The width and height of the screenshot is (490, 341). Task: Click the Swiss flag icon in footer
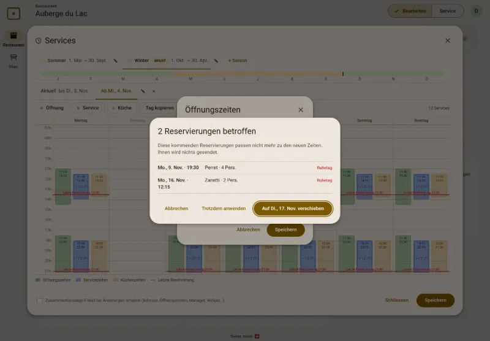click(x=257, y=336)
